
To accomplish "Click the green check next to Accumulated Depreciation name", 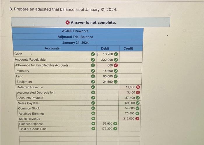I will [93, 92].
